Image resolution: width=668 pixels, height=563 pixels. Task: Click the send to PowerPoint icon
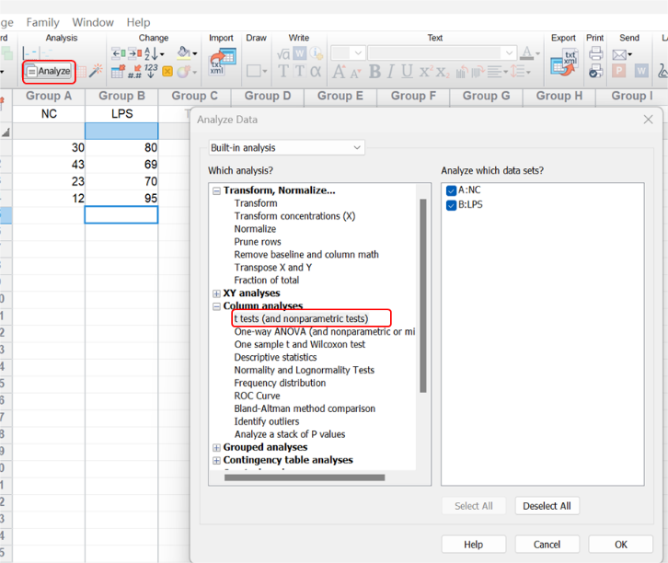618,71
